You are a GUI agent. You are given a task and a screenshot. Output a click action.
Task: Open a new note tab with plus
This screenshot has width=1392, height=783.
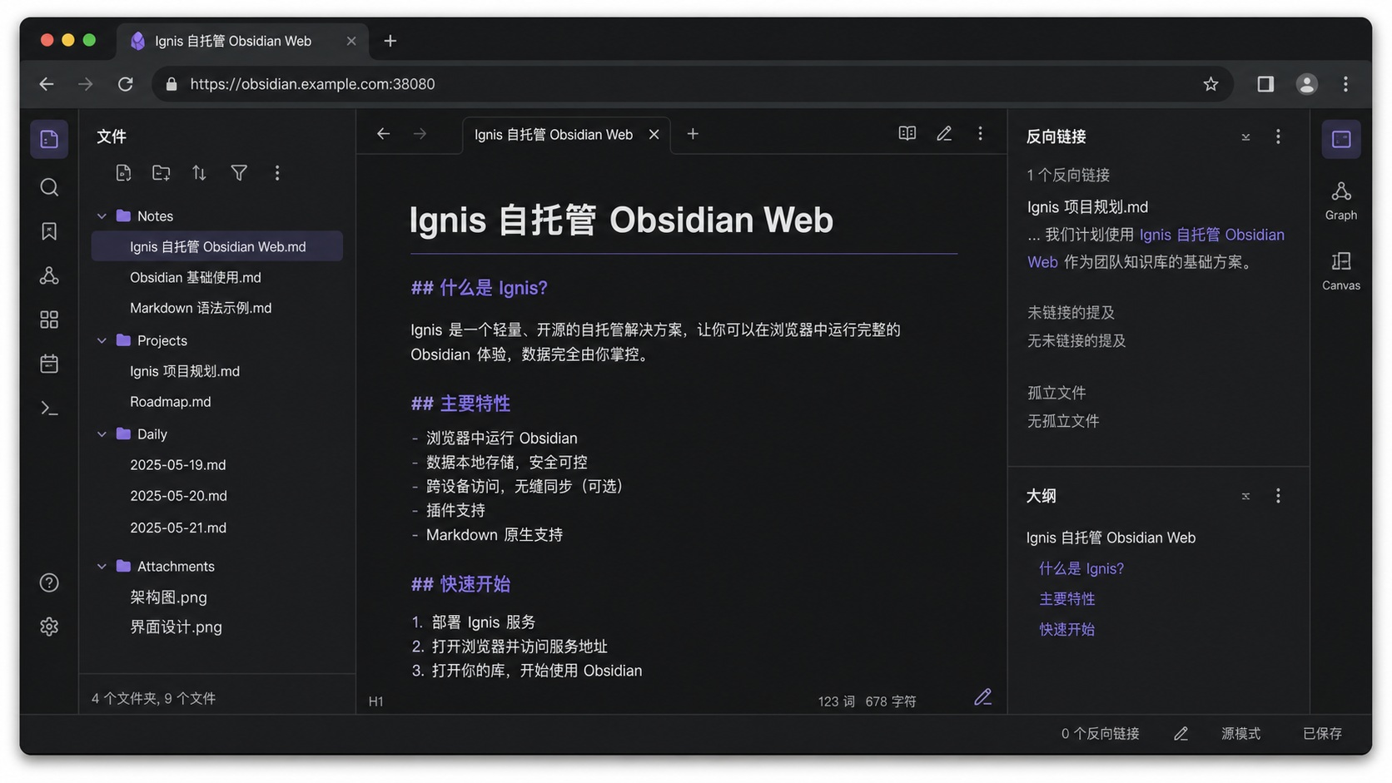pos(693,134)
